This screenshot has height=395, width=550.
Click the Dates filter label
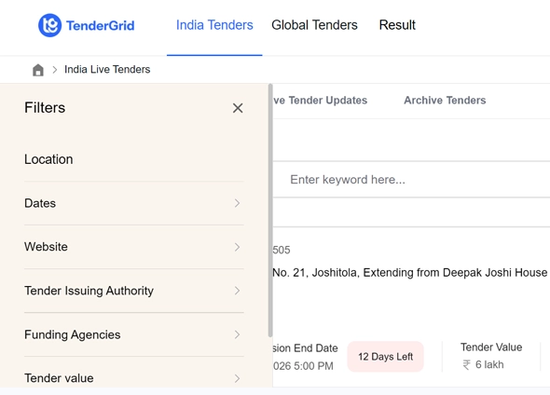(x=40, y=203)
